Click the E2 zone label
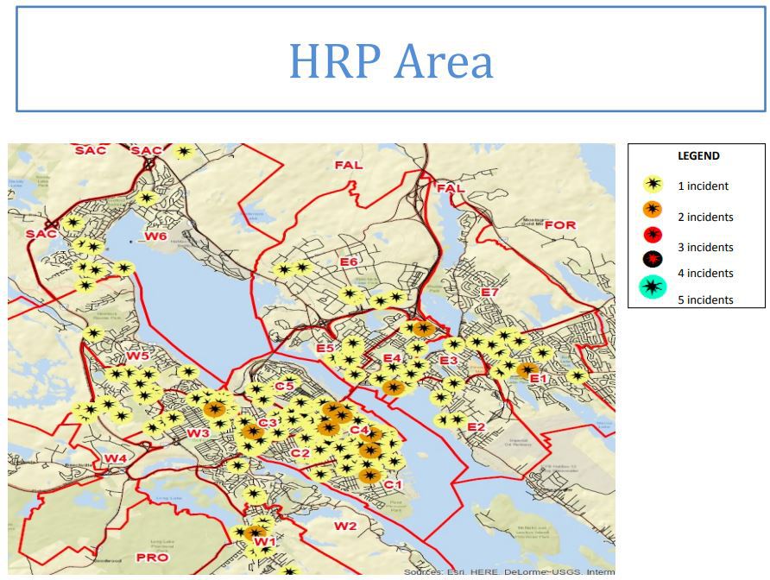The image size is (770, 580). (x=476, y=426)
